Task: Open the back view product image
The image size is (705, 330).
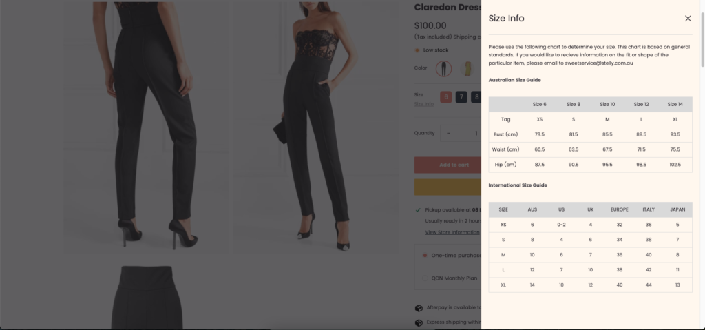Action: (146, 127)
